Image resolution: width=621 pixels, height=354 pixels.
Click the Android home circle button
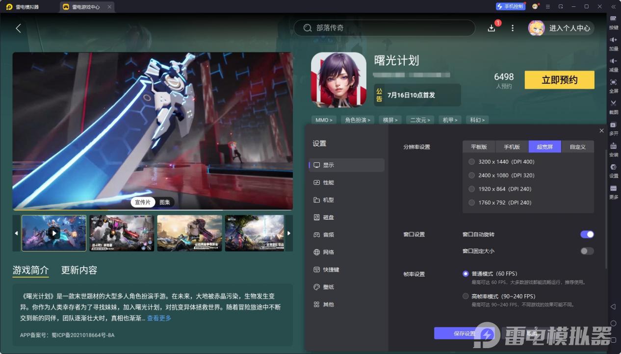(x=613, y=323)
